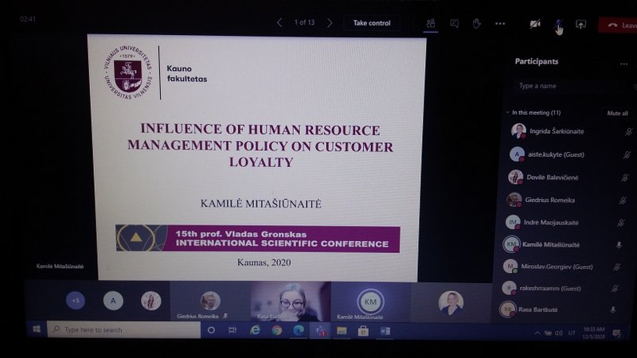This screenshot has height=358, width=637.
Task: Turn the camera on
Action: (x=534, y=25)
